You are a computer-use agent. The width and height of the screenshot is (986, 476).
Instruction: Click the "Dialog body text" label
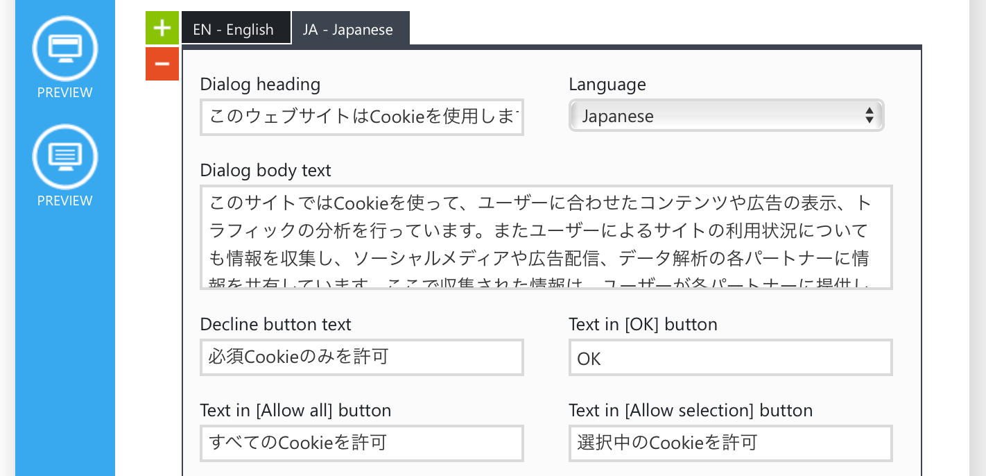(x=266, y=170)
